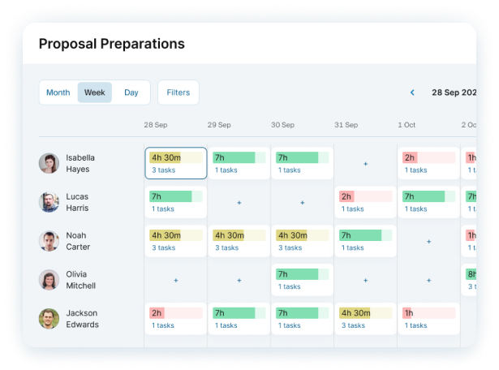The width and height of the screenshot is (499, 370).
Task: Click Lucas Harris' avatar photo
Action: point(49,202)
